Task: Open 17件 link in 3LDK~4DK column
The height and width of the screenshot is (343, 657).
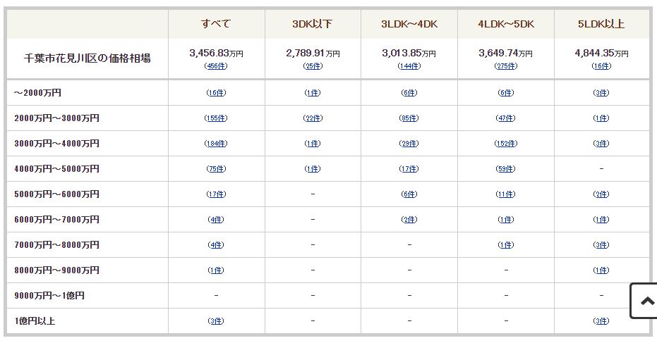Action: coord(409,169)
